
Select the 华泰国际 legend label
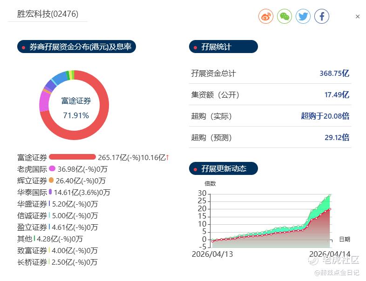(32, 193)
